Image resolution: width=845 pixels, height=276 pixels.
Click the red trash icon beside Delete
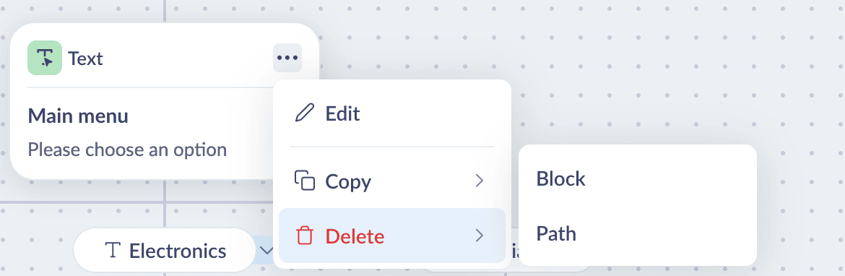point(305,236)
